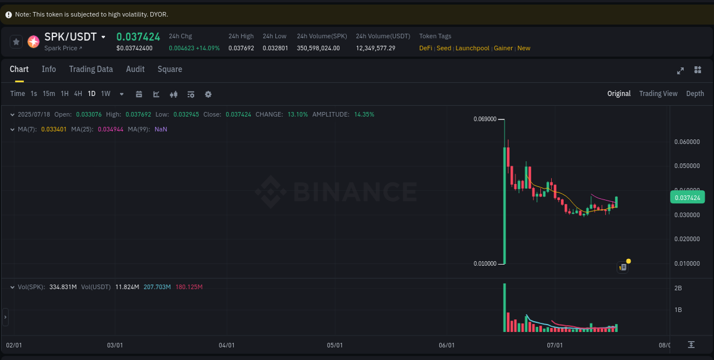Click the star to favorite SPK/USDT
This screenshot has height=360, width=714.
tap(15, 41)
